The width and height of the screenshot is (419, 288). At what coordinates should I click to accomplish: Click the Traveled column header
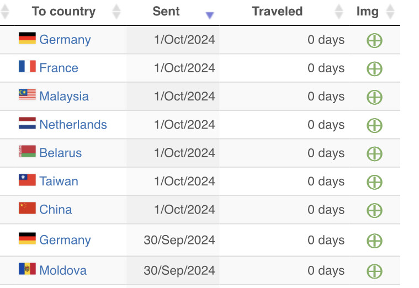pos(277,11)
